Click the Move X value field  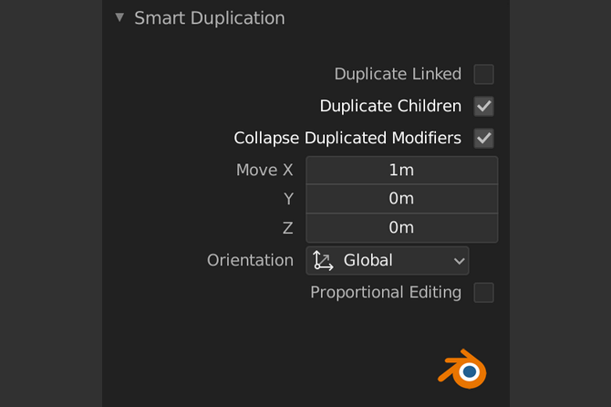(401, 170)
